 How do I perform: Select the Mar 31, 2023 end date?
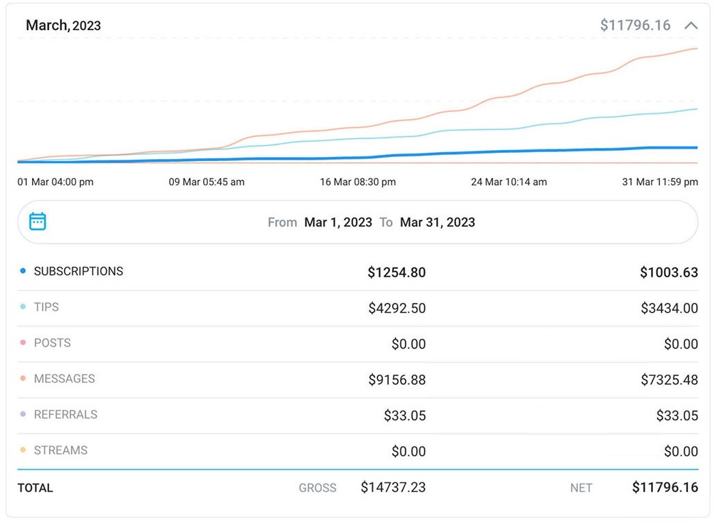(x=438, y=222)
